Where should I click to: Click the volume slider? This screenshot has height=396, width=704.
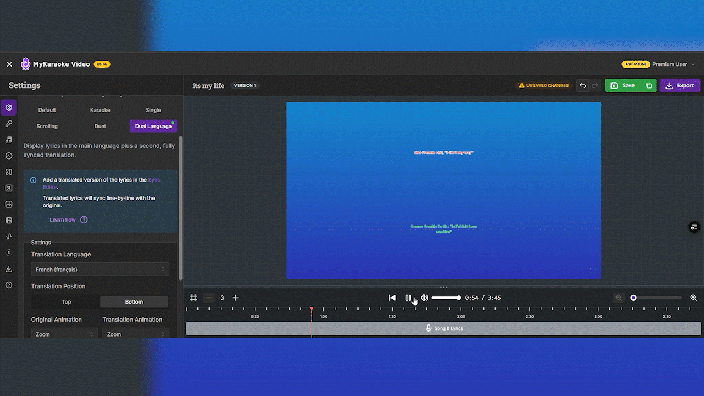pos(446,298)
